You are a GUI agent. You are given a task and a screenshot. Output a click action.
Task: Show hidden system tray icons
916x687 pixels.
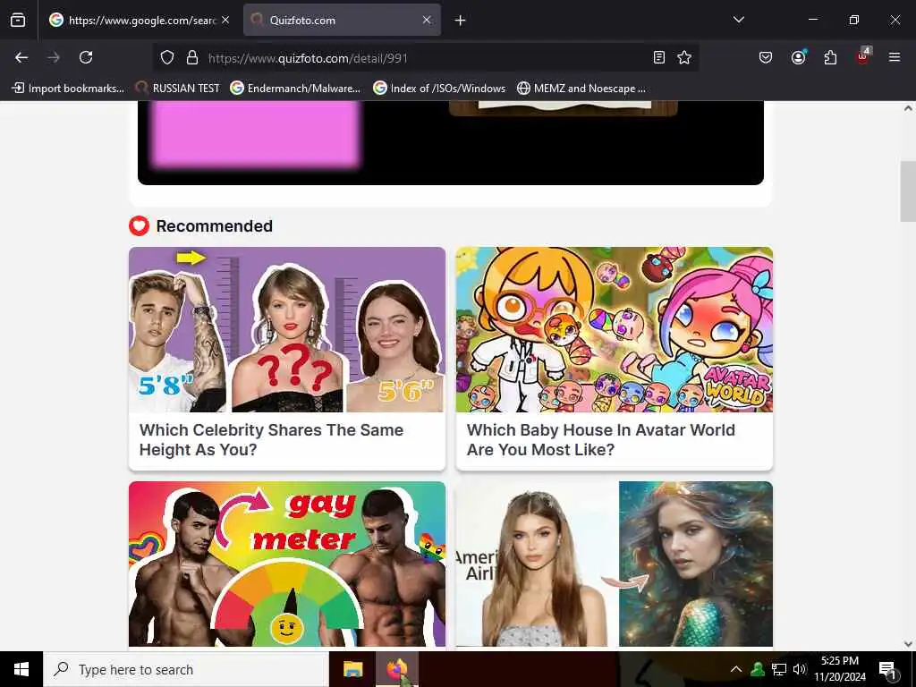pyautogui.click(x=736, y=669)
